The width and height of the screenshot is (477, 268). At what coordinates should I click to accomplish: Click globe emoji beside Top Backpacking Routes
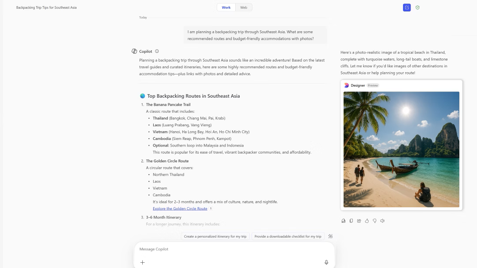[x=142, y=96]
